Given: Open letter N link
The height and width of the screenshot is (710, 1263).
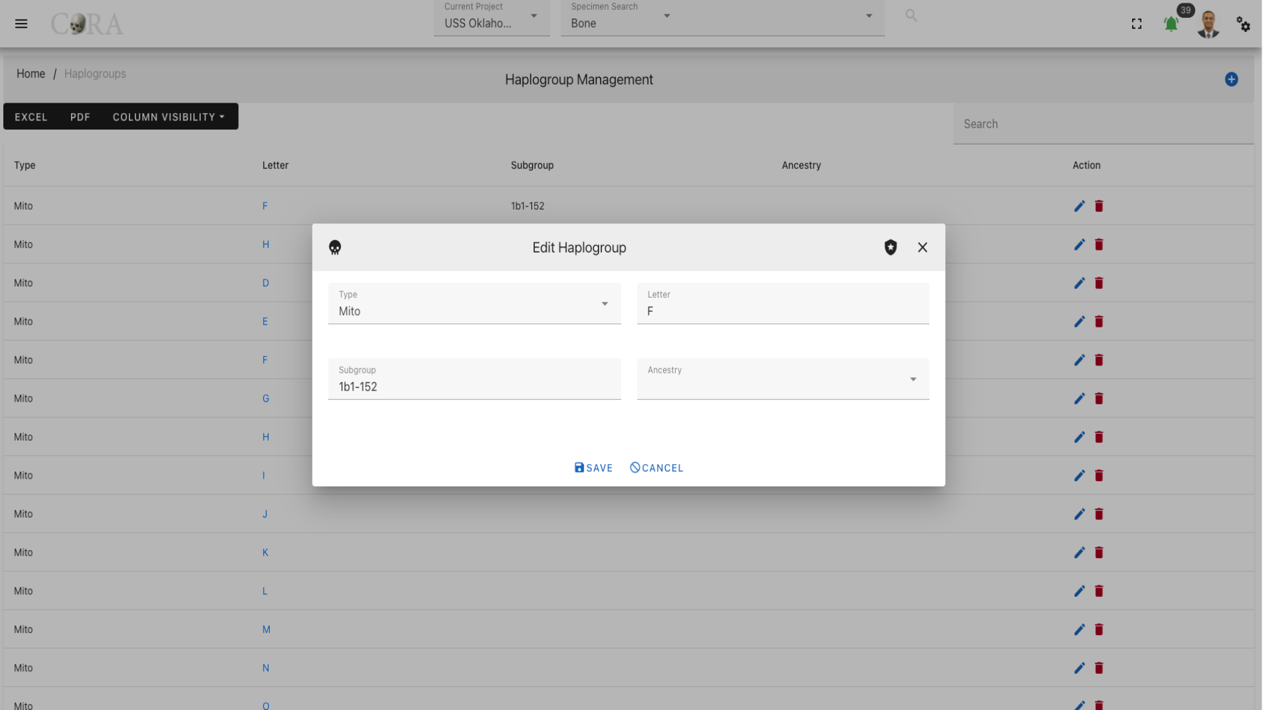Looking at the screenshot, I should [266, 668].
